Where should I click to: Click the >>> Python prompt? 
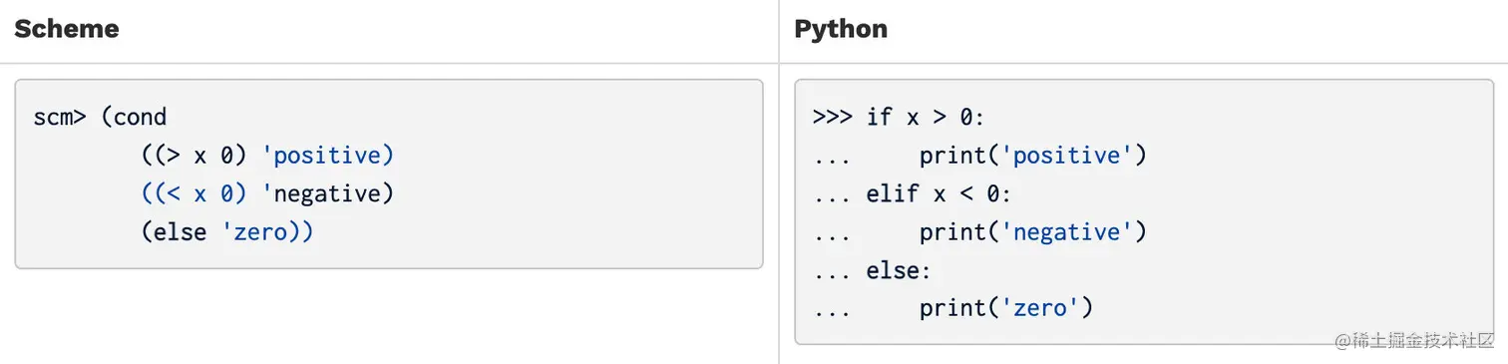(x=833, y=118)
